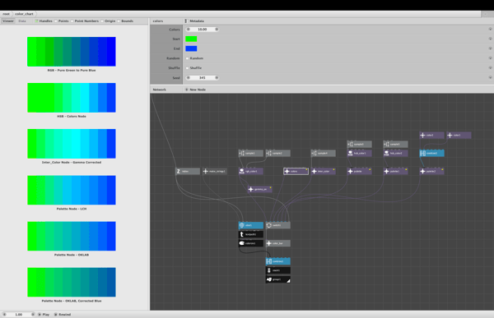Enable the Bounds checkbox
This screenshot has width=494, height=318.
point(119,21)
